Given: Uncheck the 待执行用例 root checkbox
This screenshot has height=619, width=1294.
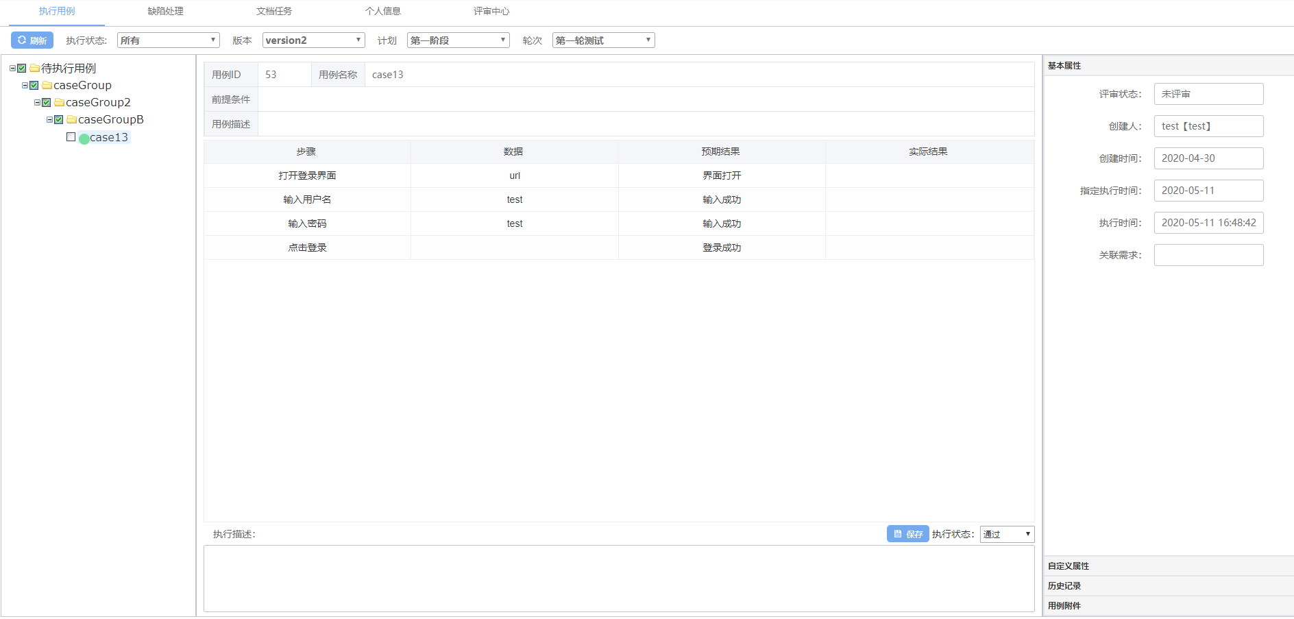Looking at the screenshot, I should click(22, 69).
